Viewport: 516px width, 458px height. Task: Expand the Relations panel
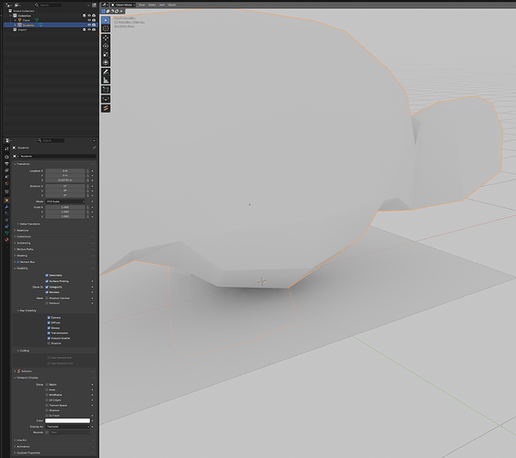click(22, 231)
